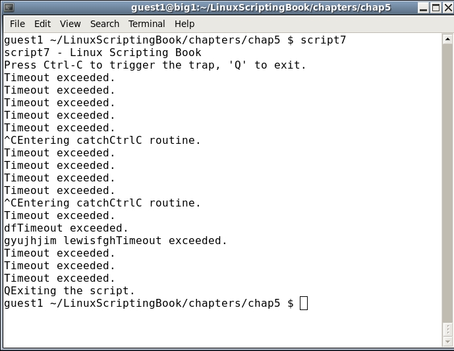Click the terminal window menu icon
The height and width of the screenshot is (351, 454).
[8, 7]
